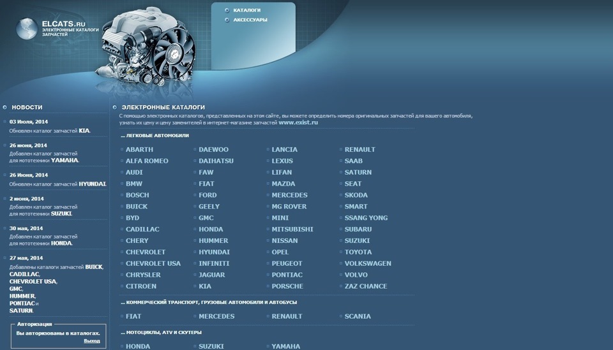Image resolution: width=613 pixels, height=350 pixels.
Task: Follow the www.exist.ru link
Action: (298, 122)
